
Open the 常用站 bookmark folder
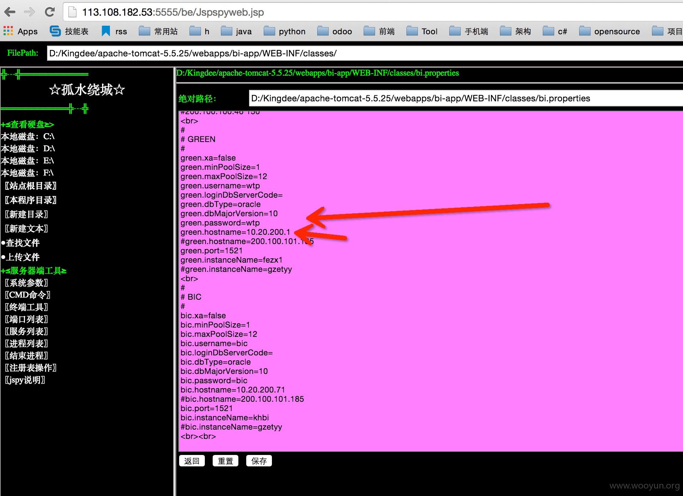158,31
